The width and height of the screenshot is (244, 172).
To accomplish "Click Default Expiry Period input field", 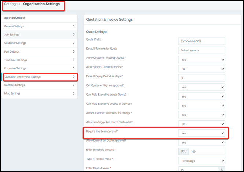I will point(202,78).
